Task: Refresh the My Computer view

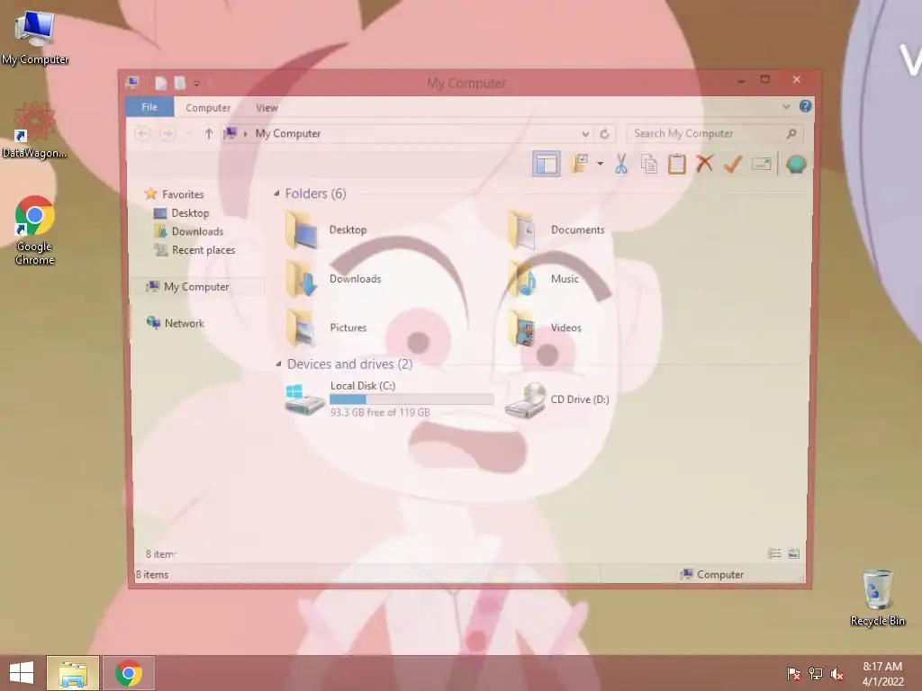Action: click(x=604, y=134)
